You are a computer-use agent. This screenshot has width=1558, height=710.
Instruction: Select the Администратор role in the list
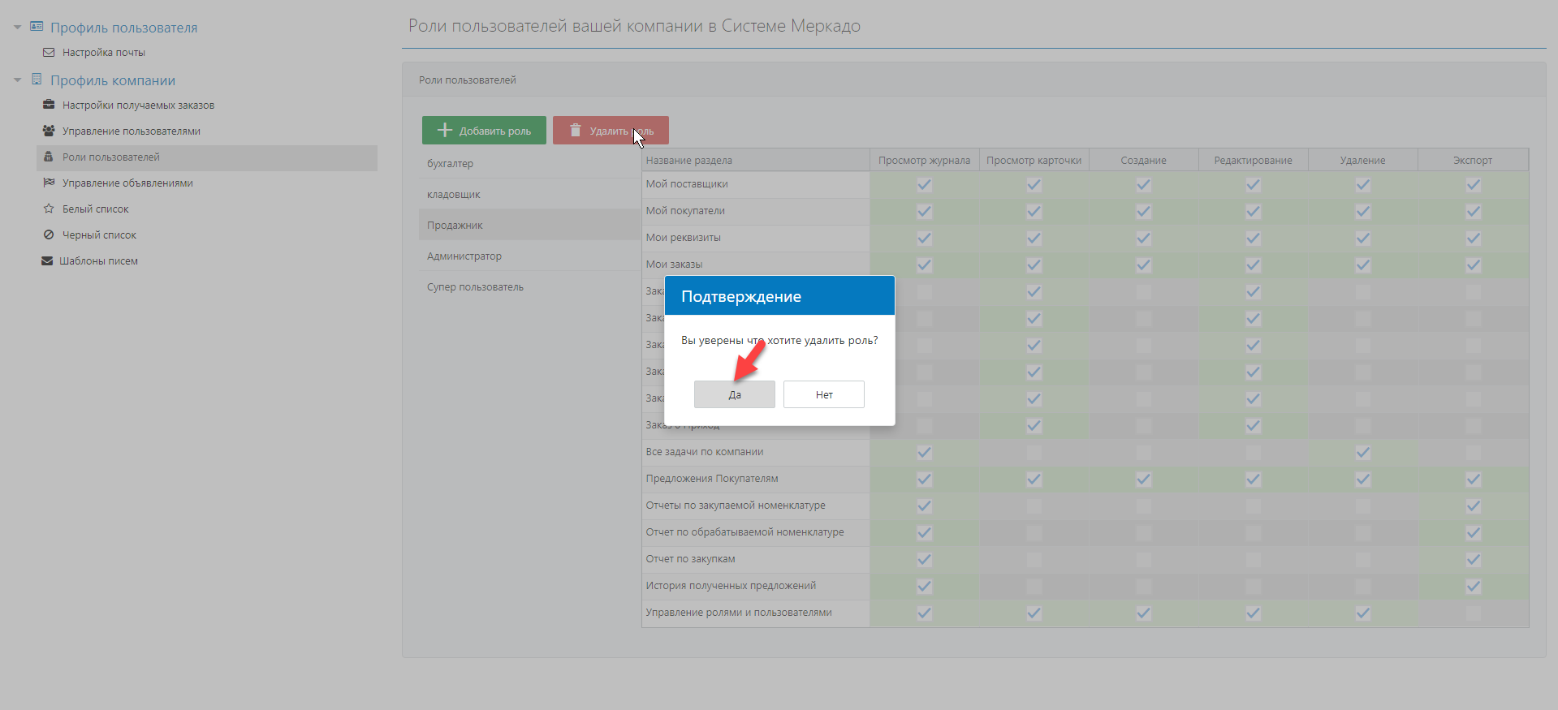[x=464, y=256]
